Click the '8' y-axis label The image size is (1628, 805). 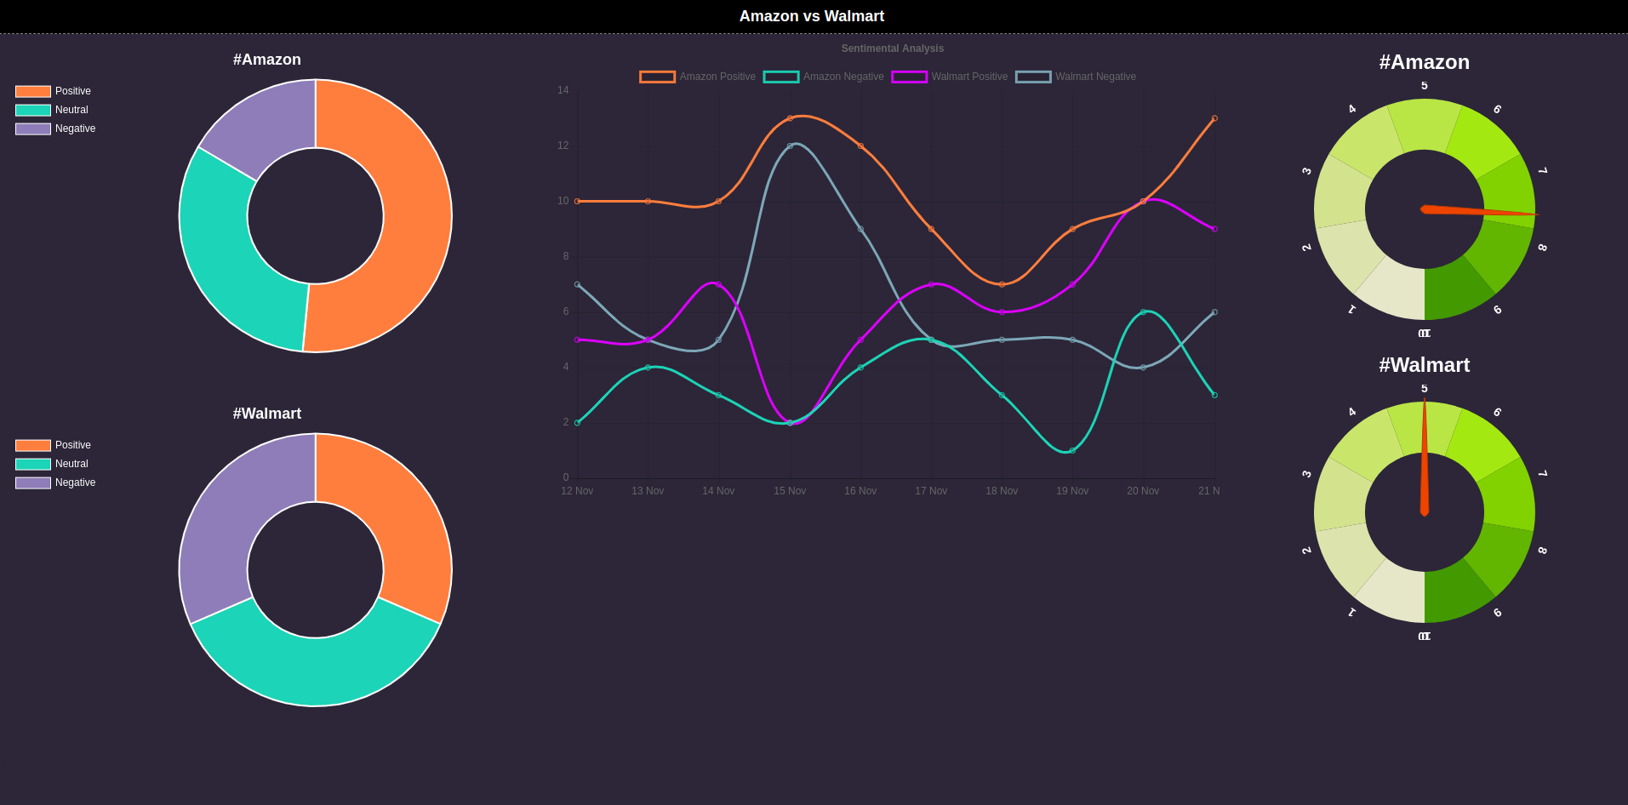[566, 256]
